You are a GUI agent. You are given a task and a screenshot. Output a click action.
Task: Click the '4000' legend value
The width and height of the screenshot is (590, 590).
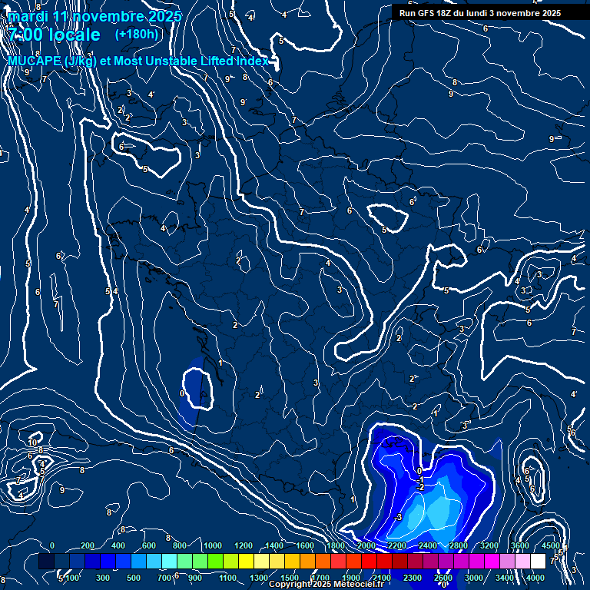(x=535, y=578)
